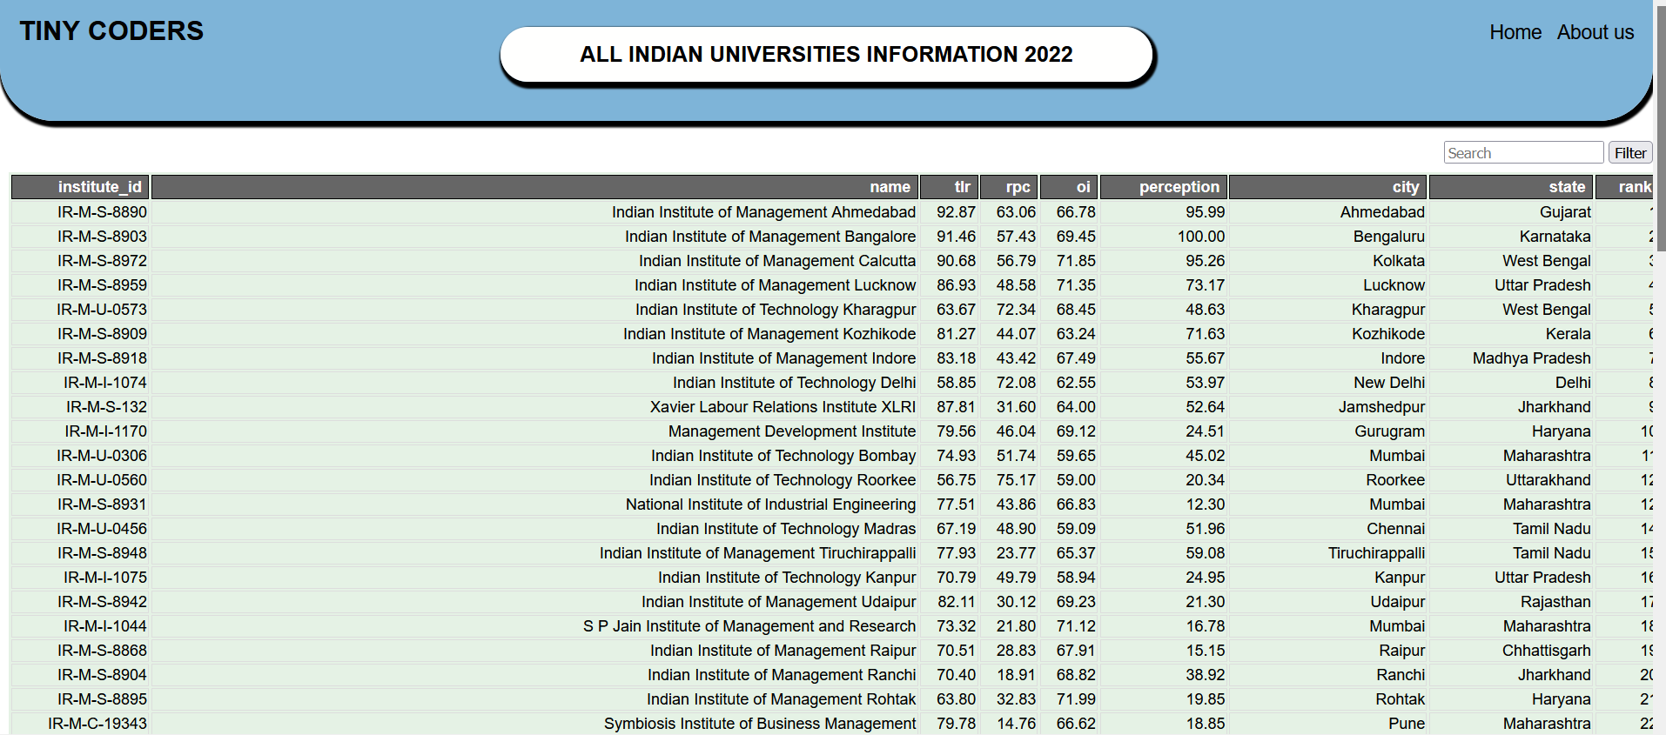This screenshot has height=735, width=1666.
Task: Click the Chhattisgarh state cell
Action: (x=1511, y=651)
